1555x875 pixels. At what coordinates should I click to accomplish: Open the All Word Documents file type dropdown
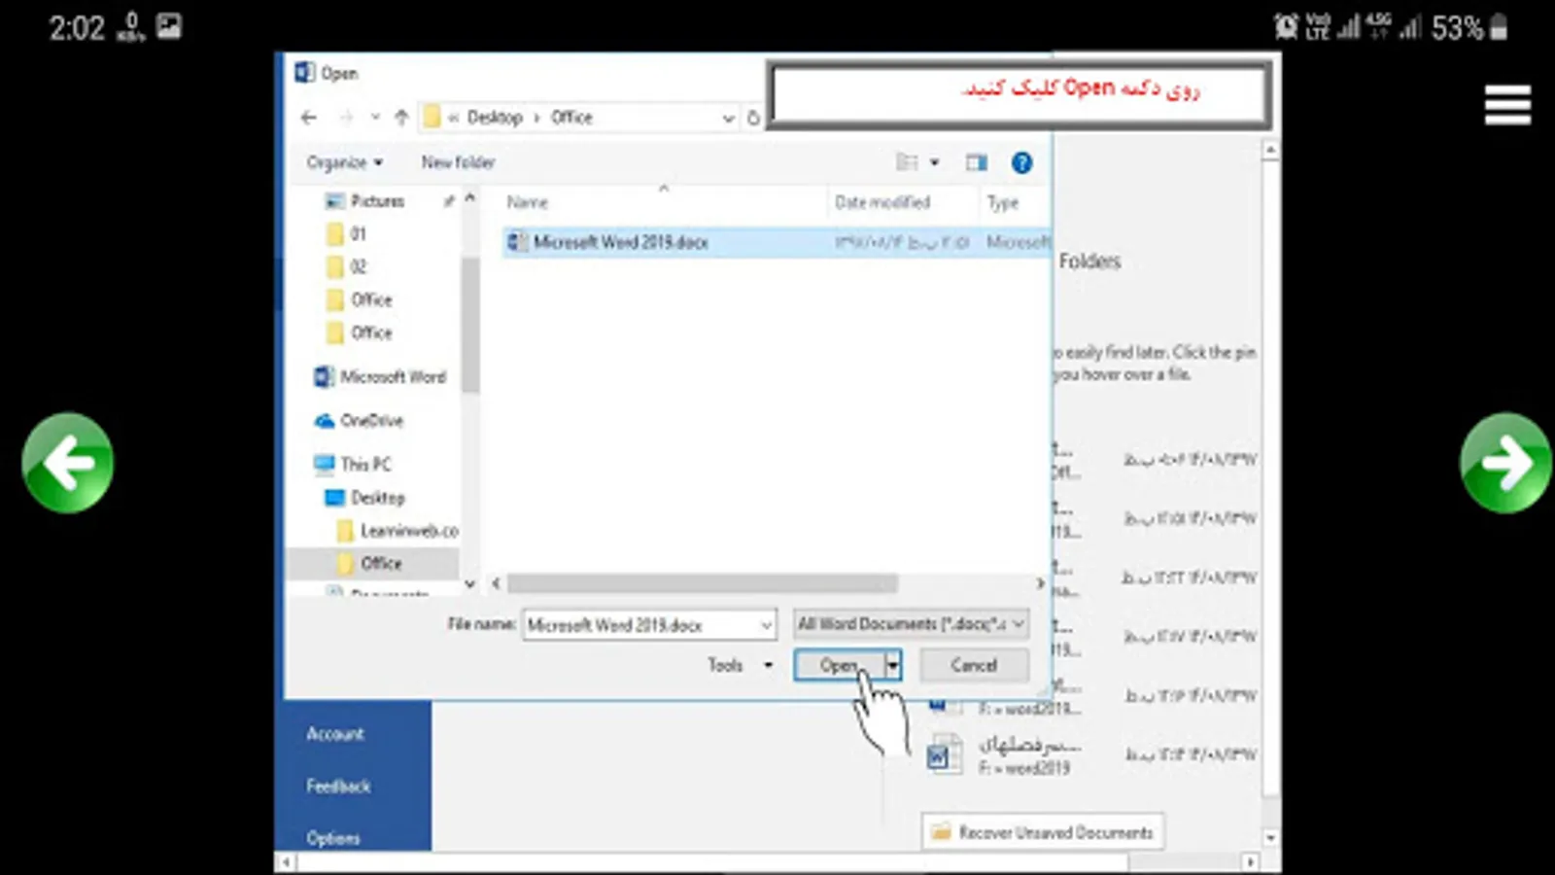pos(911,624)
